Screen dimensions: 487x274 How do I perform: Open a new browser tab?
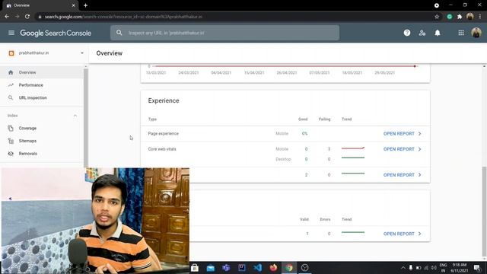[85, 5]
